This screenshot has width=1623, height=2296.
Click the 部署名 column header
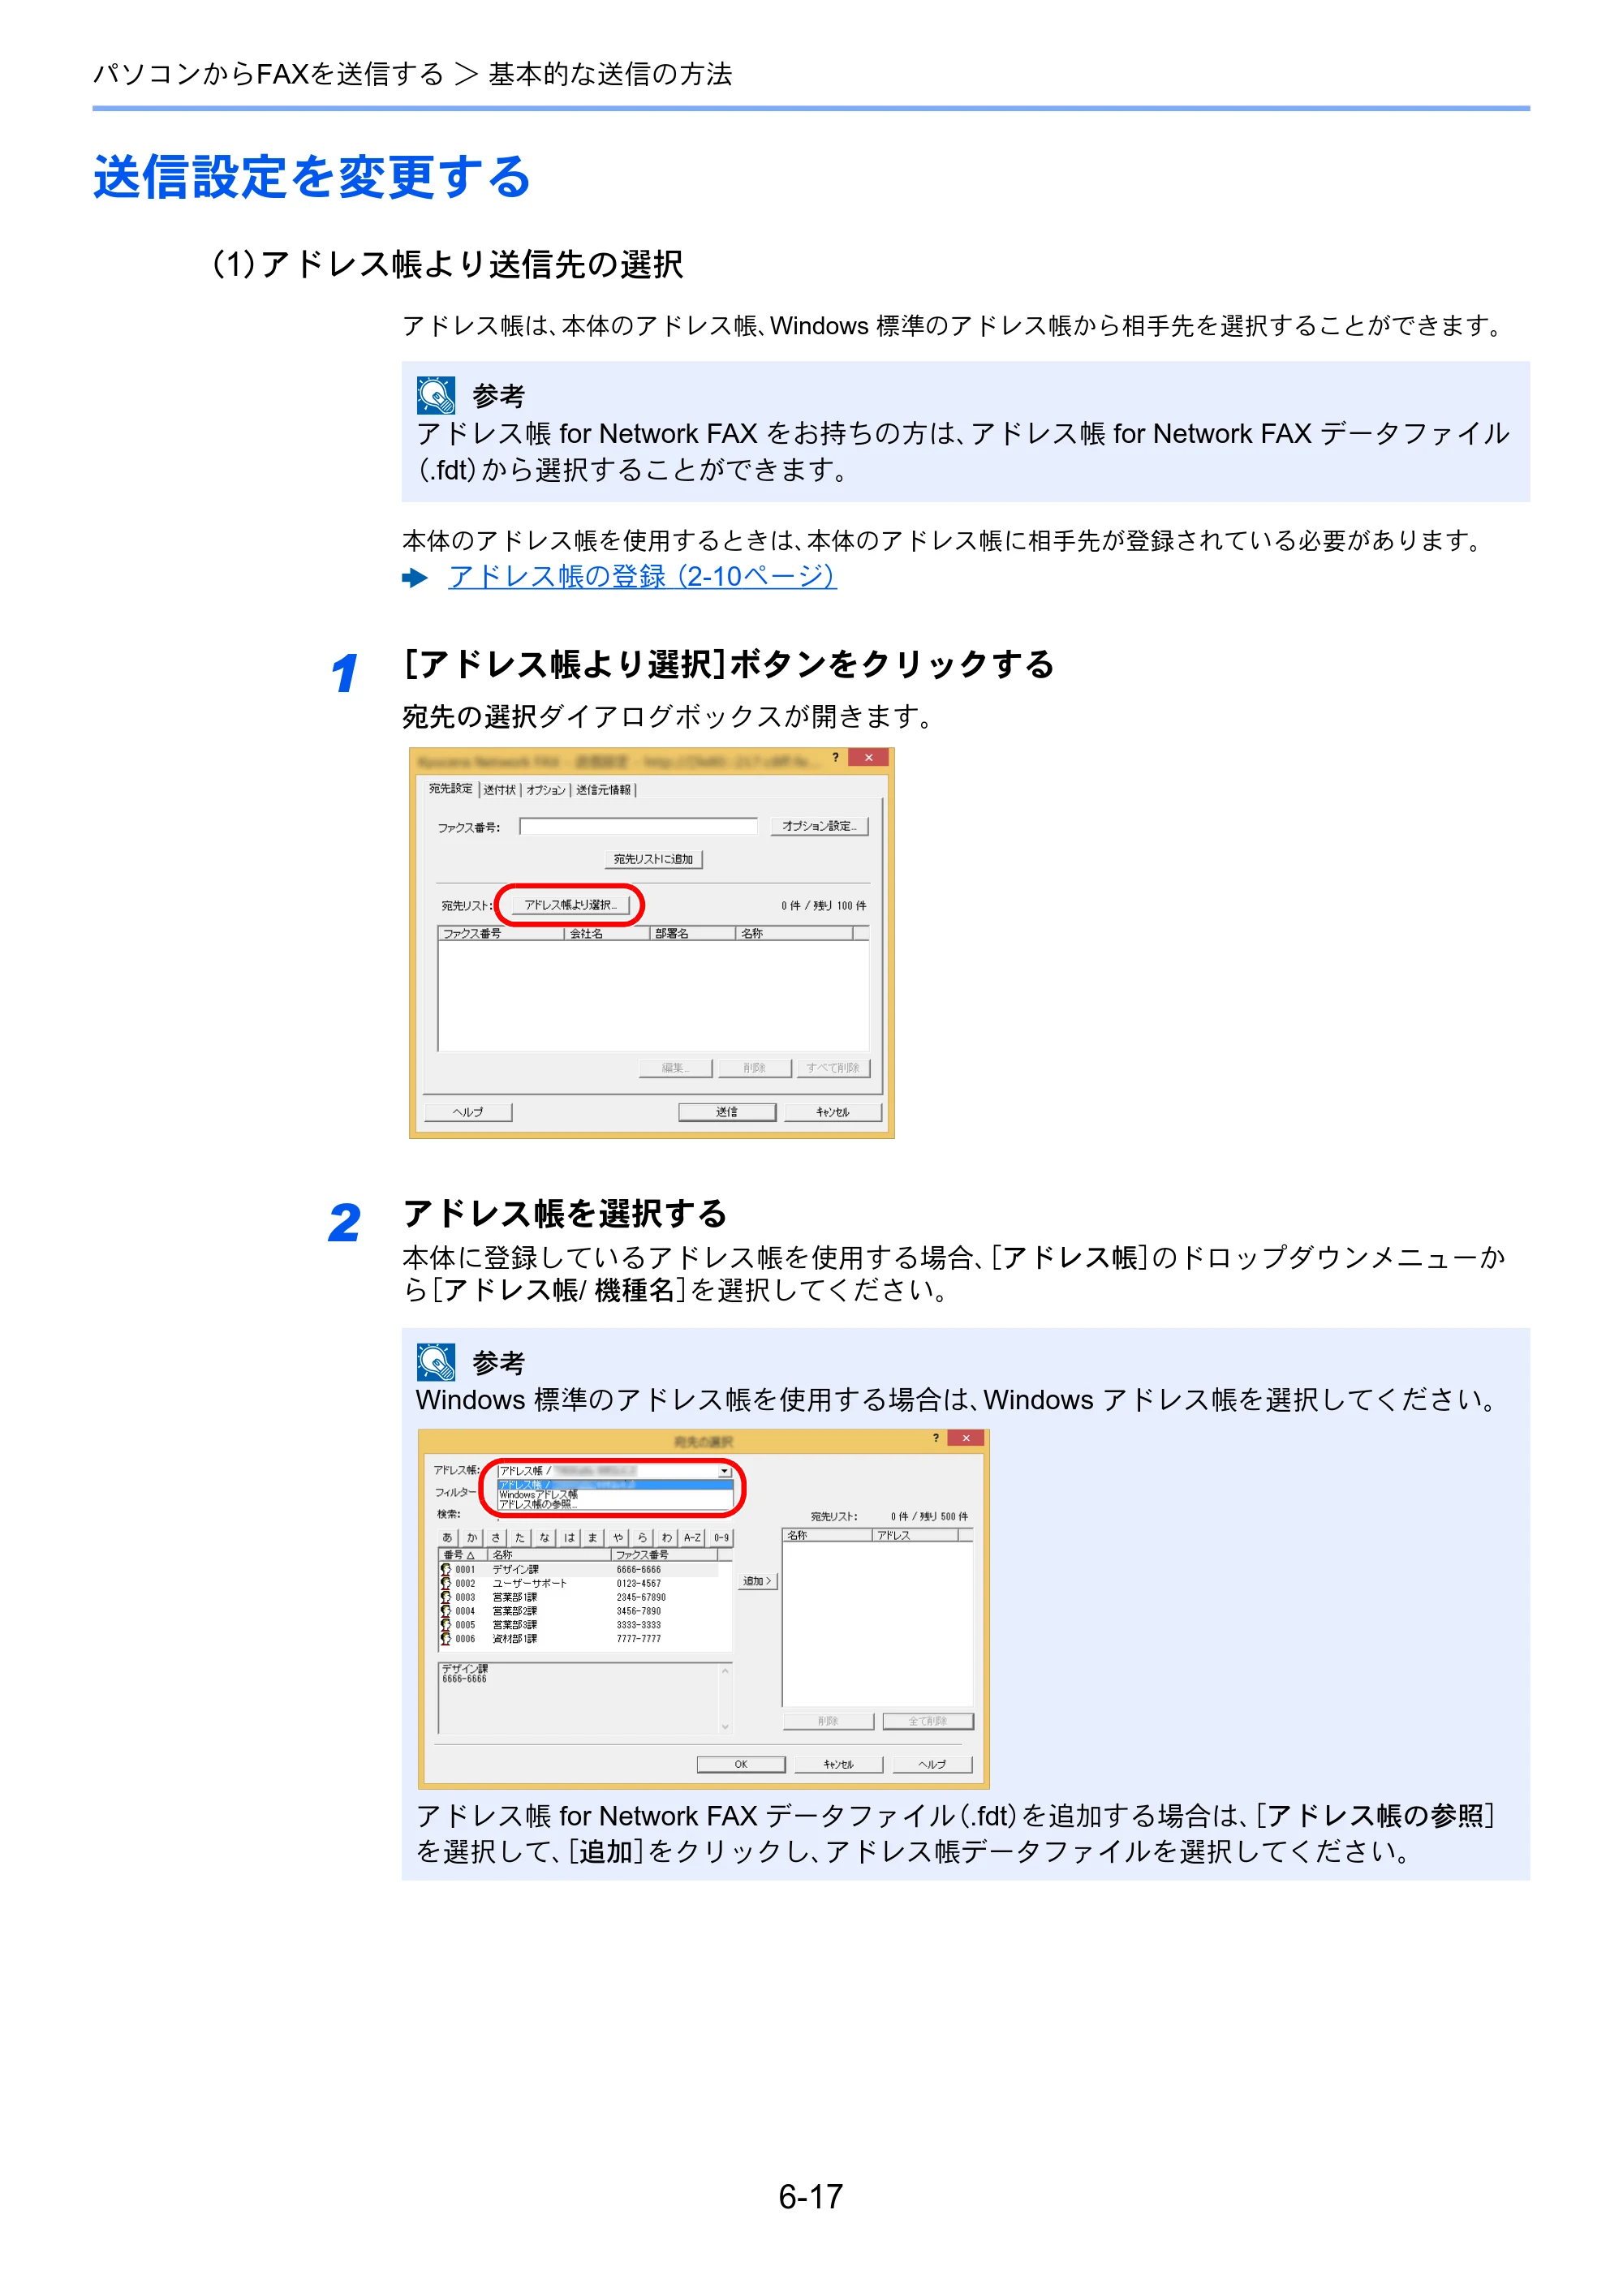coord(693,933)
